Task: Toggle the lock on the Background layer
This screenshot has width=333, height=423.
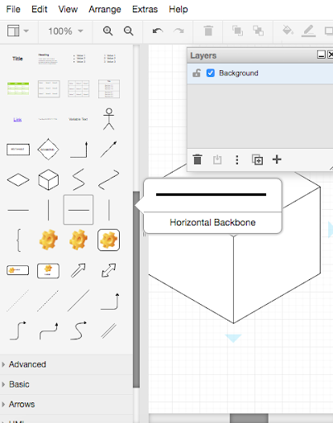Action: click(x=197, y=73)
